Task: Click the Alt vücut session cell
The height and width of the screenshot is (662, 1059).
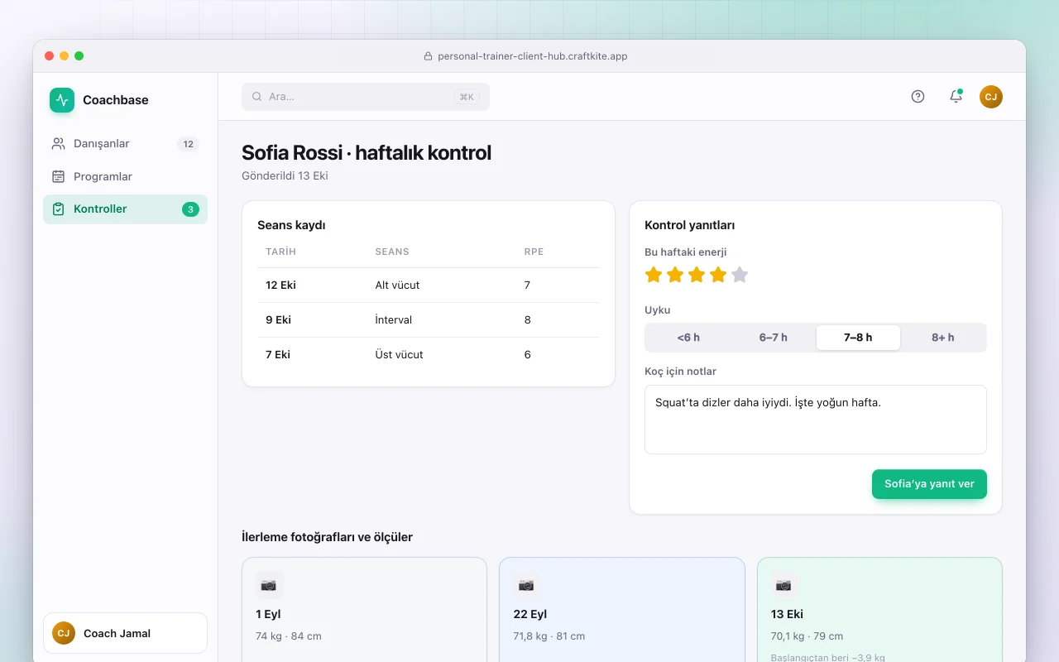Action: [397, 285]
